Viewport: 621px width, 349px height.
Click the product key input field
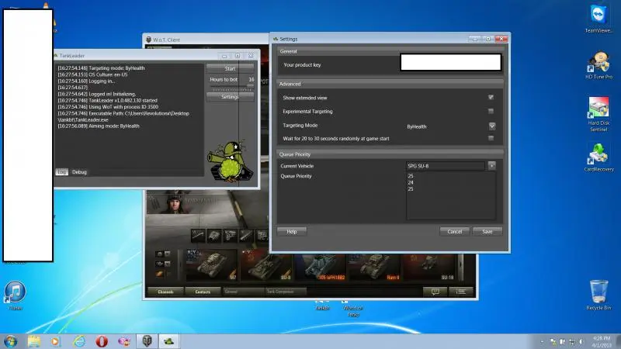[451, 63]
